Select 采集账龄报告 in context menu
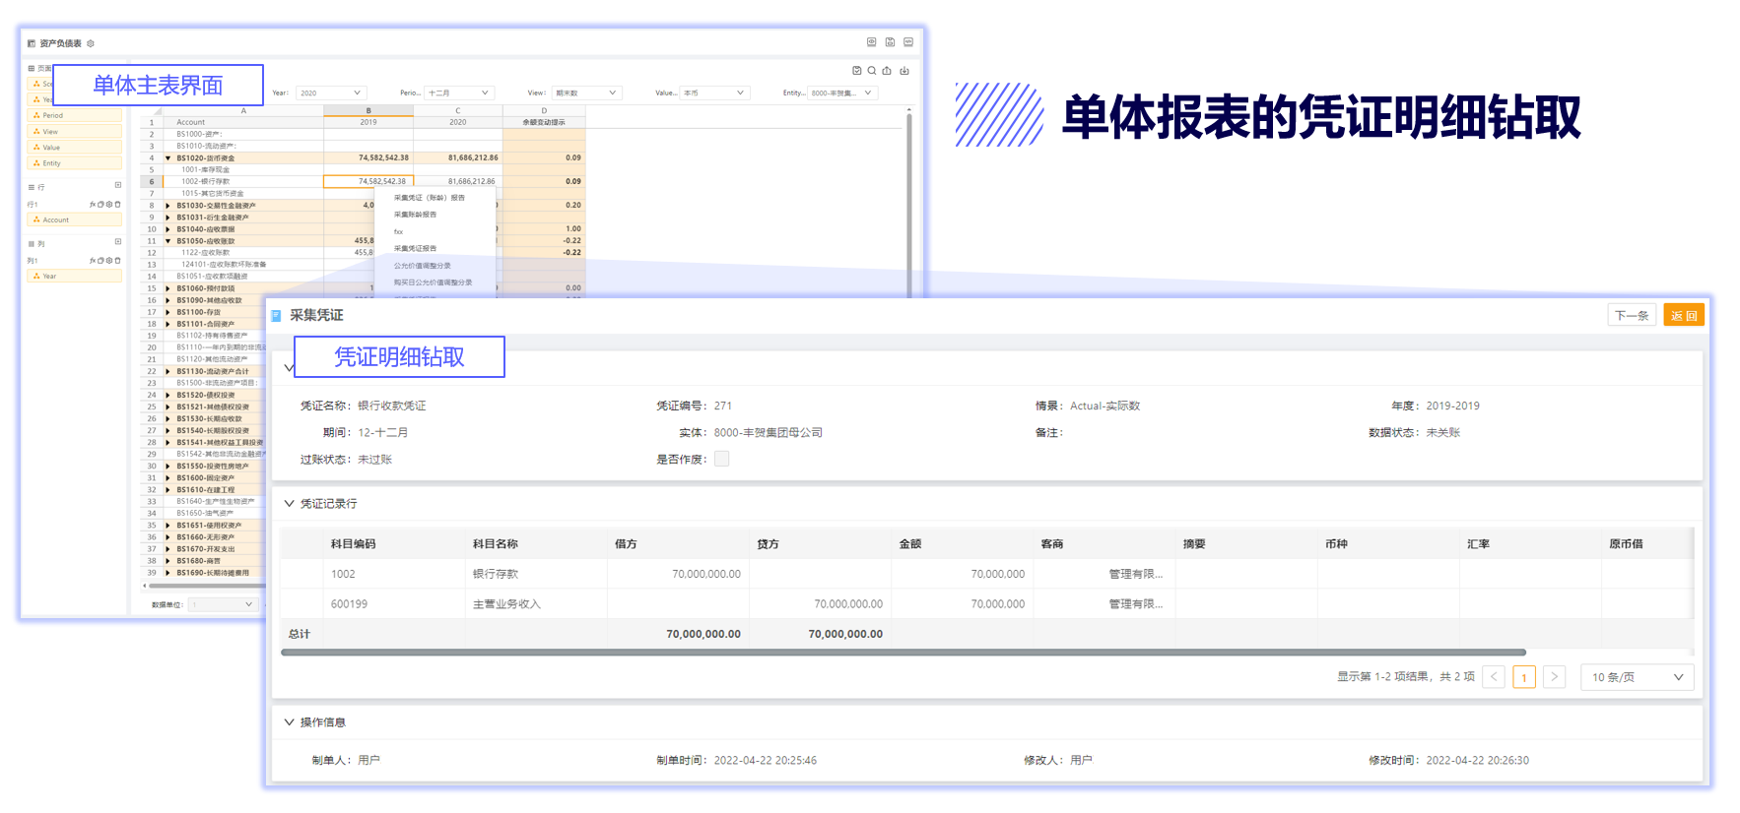This screenshot has width=1740, height=813. (415, 215)
